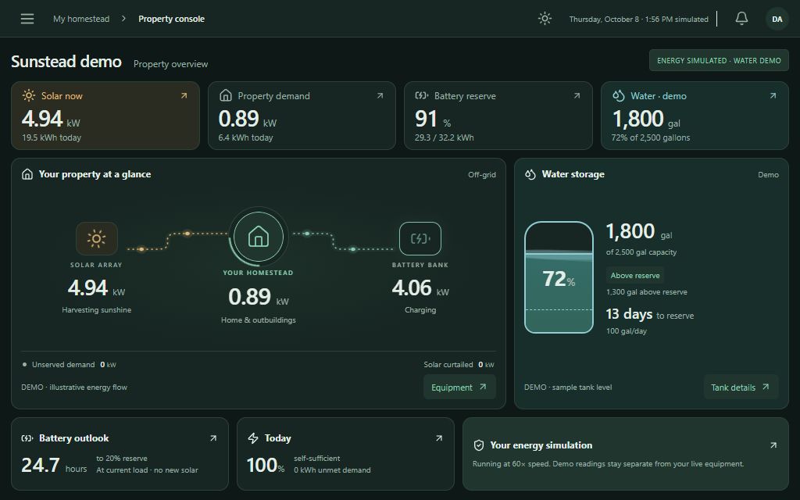Click house icon beside Your property at a glance

27,174
